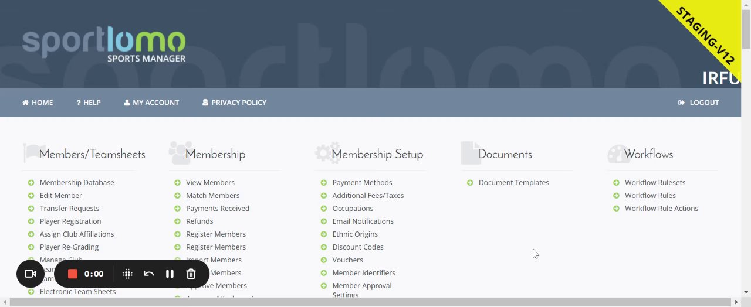
Task: Click the undo arrow in recording bar
Action: click(x=149, y=274)
